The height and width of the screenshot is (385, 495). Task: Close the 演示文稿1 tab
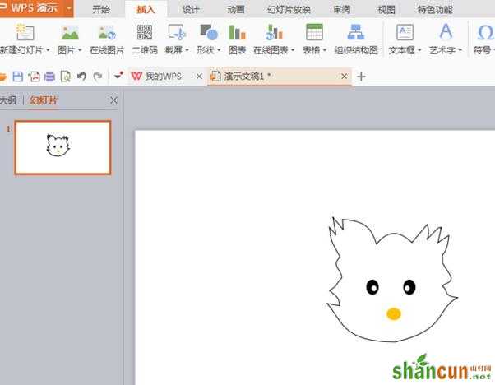point(344,77)
